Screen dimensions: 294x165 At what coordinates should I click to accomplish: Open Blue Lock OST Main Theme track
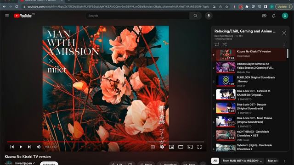(249, 122)
